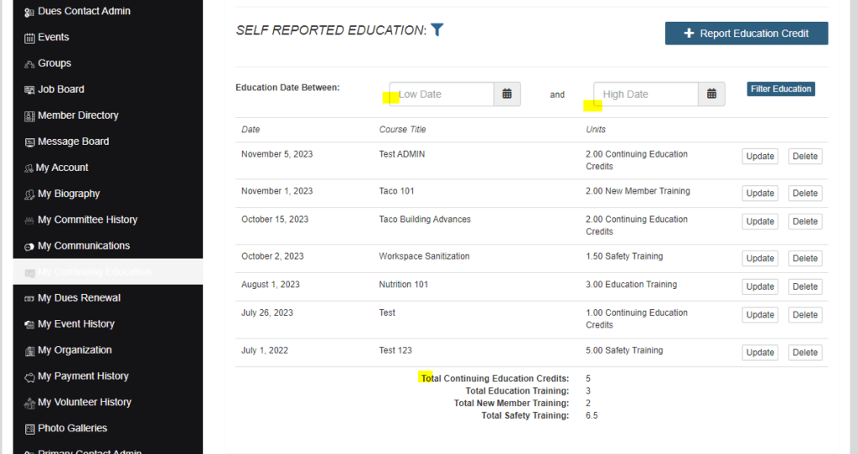Click the My Dues Renewal icon
The image size is (858, 454).
(29, 298)
